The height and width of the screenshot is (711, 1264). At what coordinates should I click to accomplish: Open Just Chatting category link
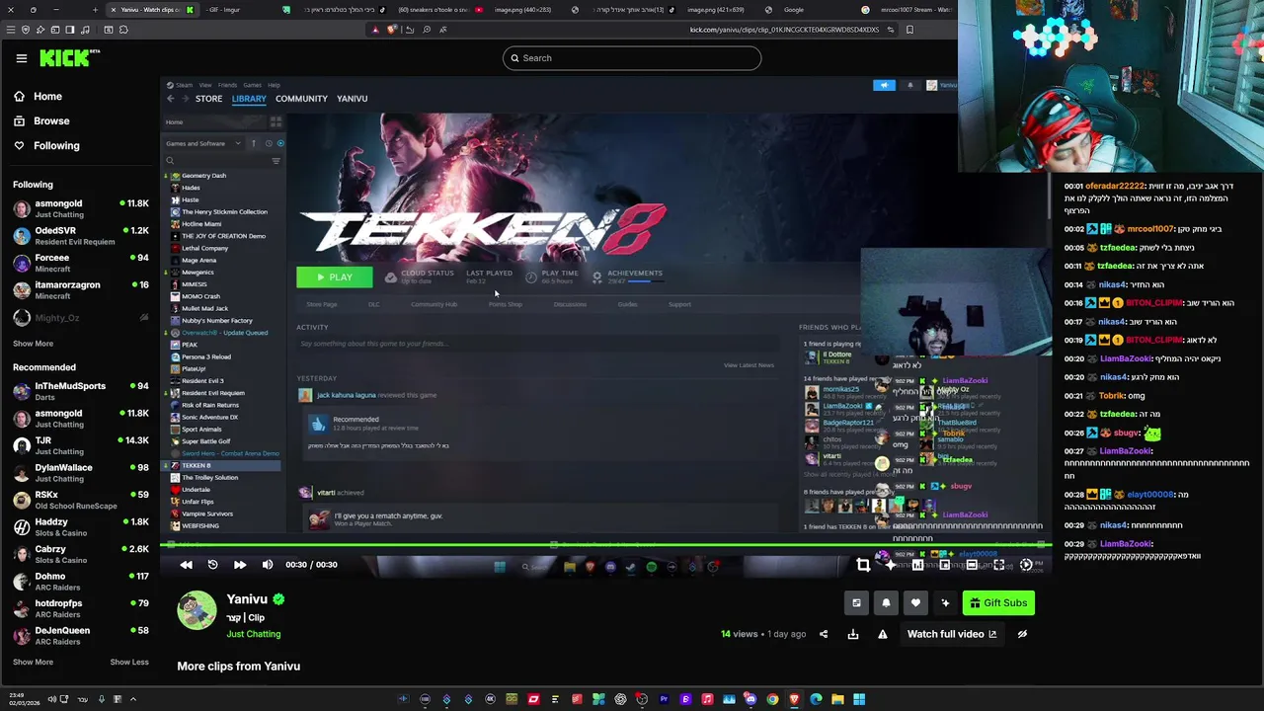click(x=253, y=634)
